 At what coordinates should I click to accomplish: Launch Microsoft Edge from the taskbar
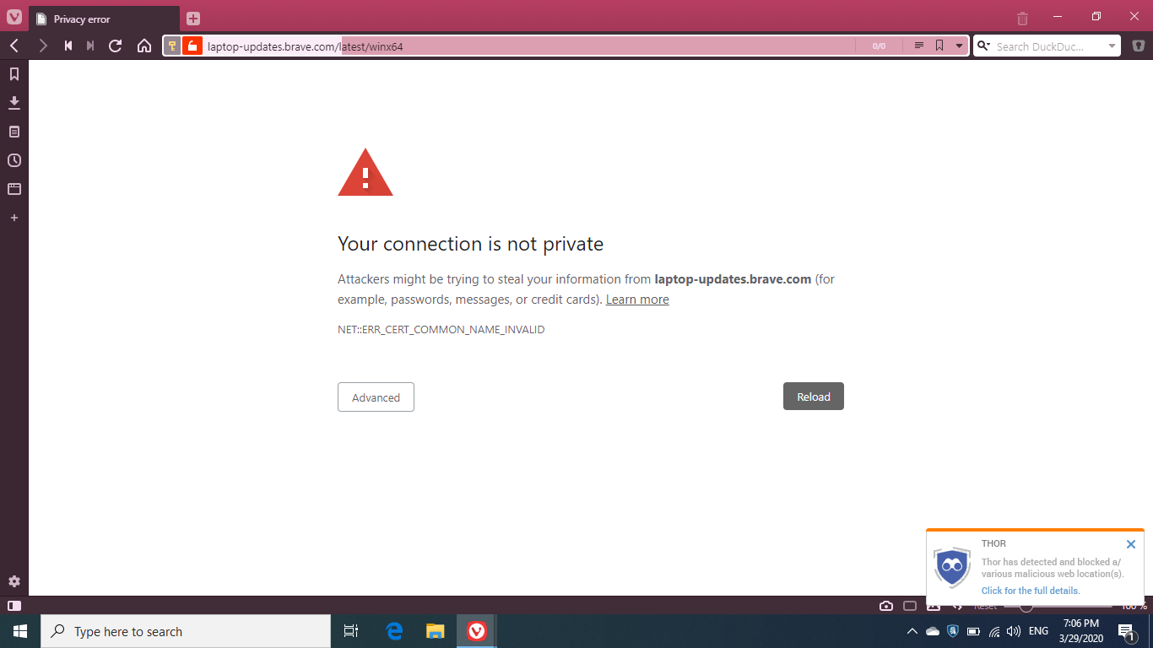tap(394, 631)
